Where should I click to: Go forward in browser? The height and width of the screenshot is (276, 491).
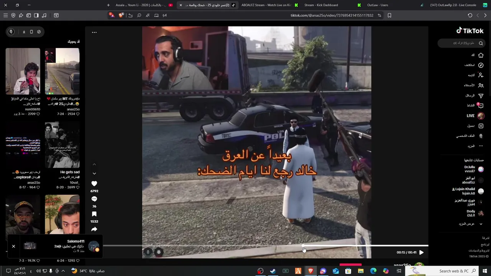pos(478,15)
